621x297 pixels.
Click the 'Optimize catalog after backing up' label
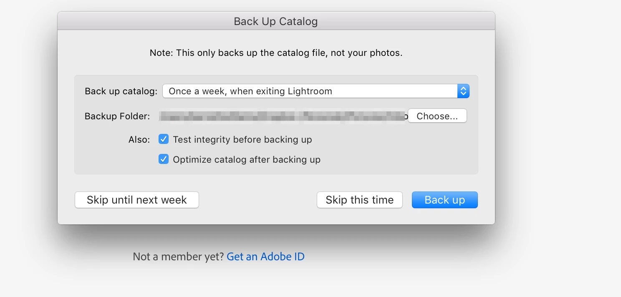[x=246, y=159]
